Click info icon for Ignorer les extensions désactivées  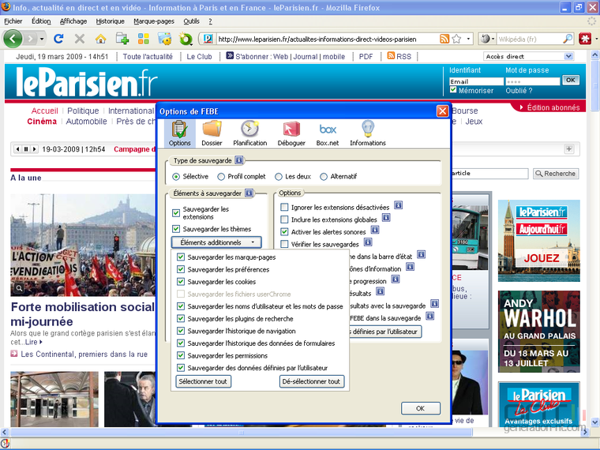[x=398, y=205]
